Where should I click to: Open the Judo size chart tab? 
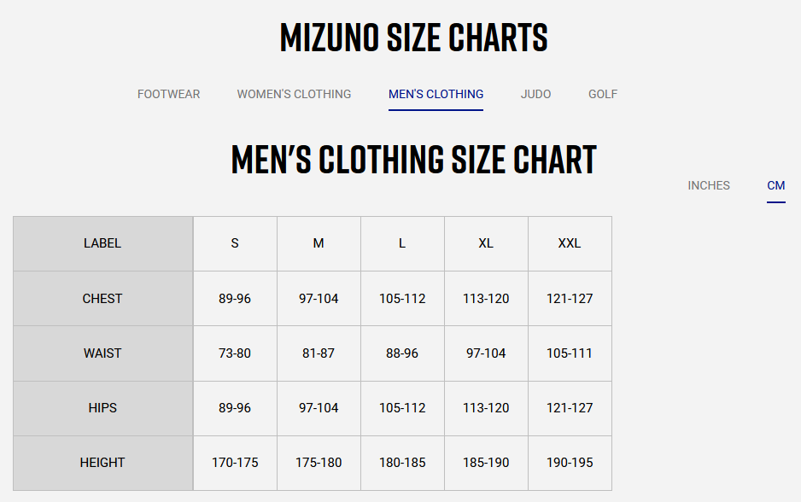[535, 94]
